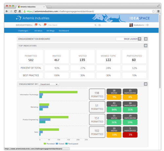
Task: Click Viewed Topic 122 indicator tile
Action: pyautogui.click(x=108, y=56)
